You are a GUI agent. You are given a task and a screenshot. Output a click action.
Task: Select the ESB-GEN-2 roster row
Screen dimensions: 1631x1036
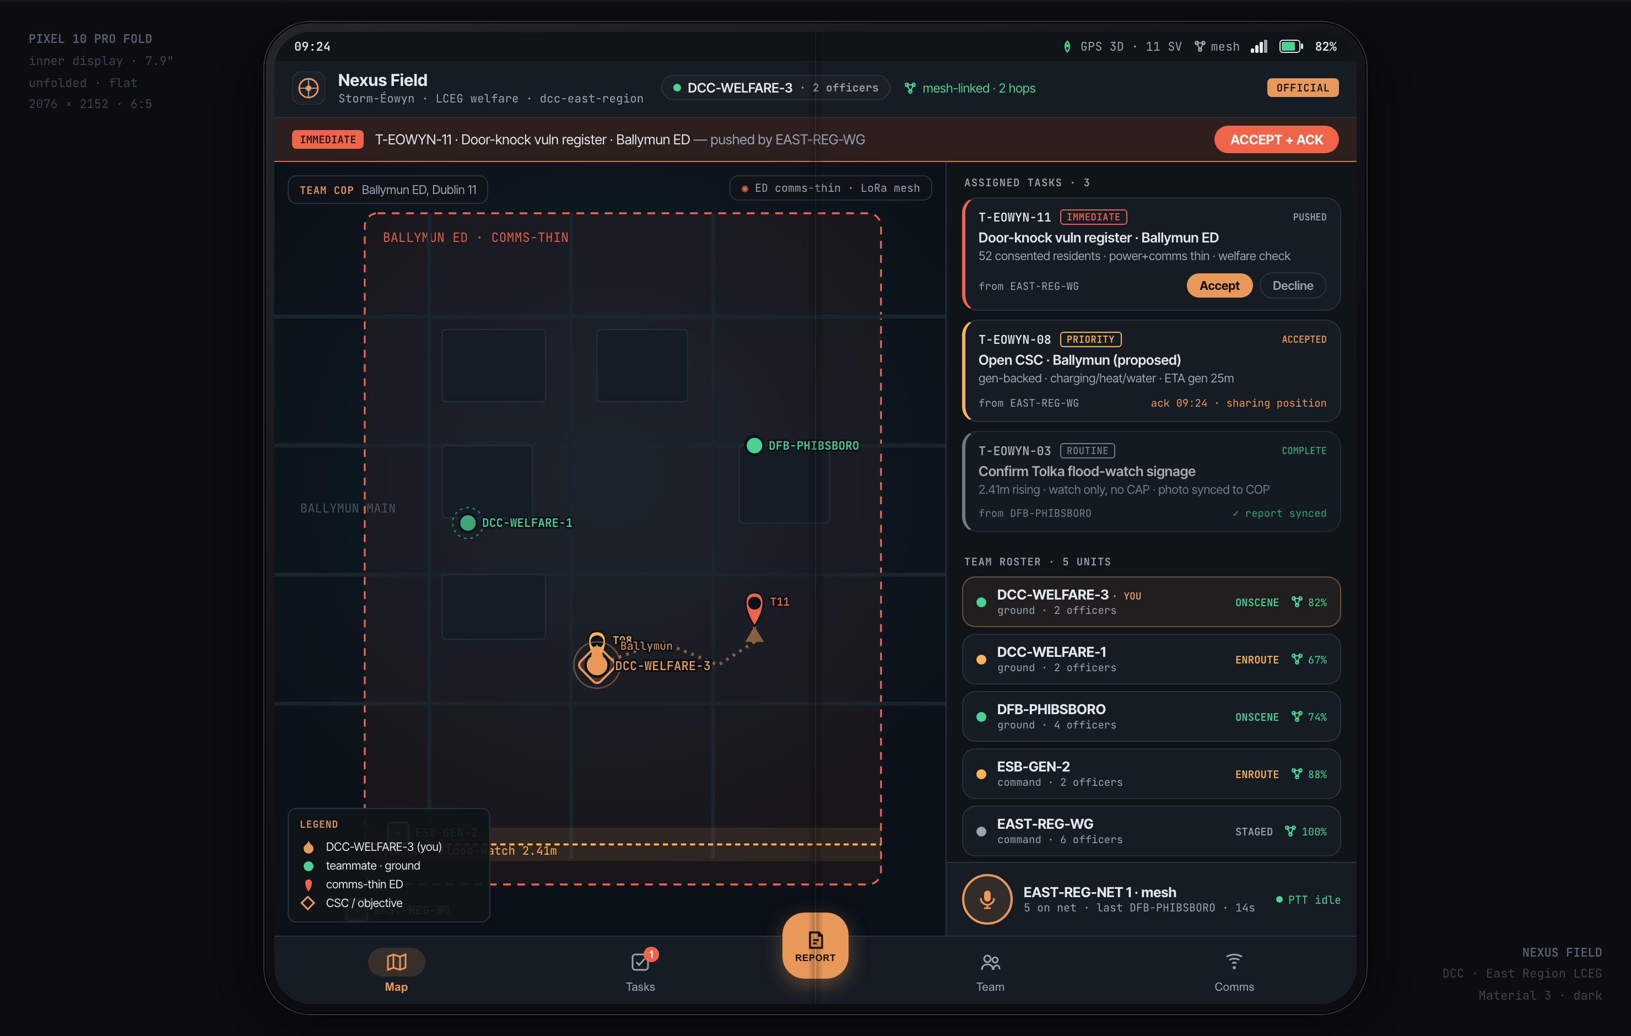(x=1152, y=774)
